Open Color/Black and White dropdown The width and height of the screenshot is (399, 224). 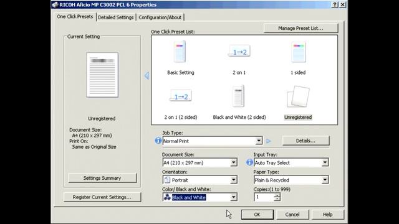[233, 197]
